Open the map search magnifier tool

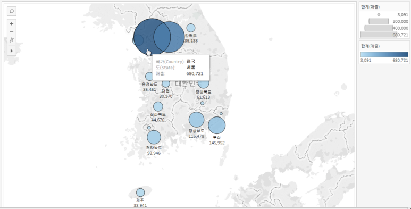(x=12, y=11)
